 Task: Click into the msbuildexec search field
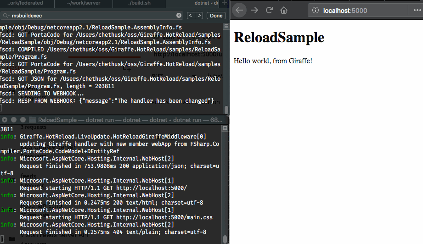click(x=92, y=16)
